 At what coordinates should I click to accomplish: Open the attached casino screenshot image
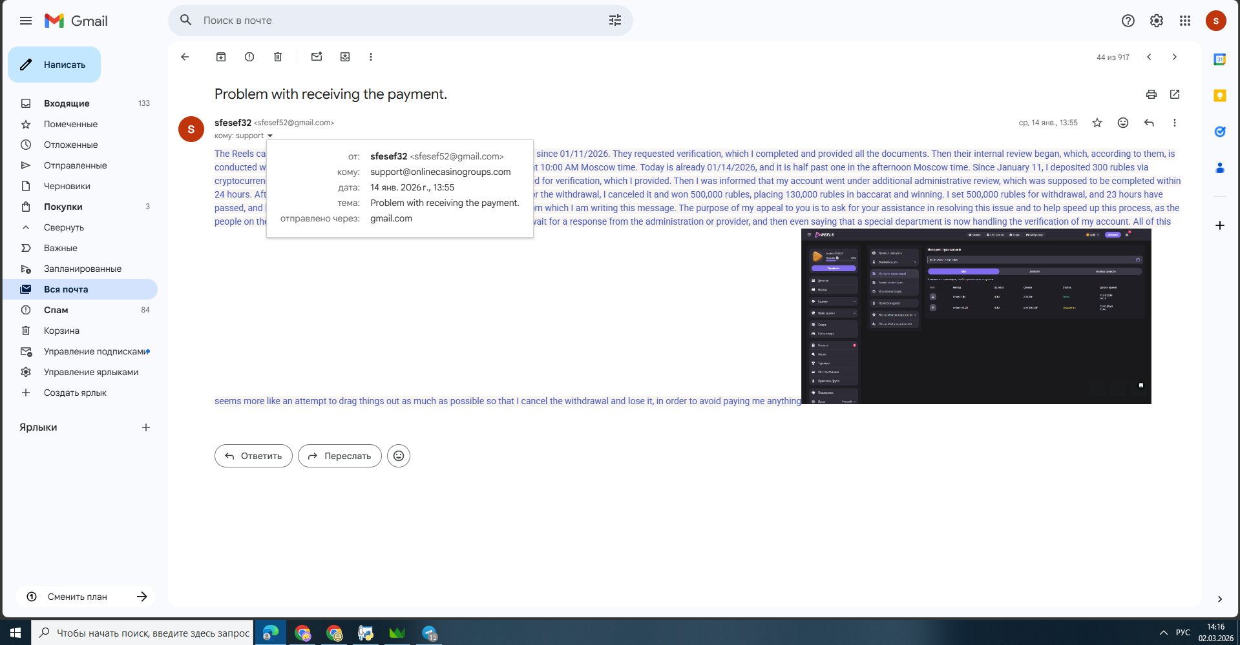click(x=976, y=316)
